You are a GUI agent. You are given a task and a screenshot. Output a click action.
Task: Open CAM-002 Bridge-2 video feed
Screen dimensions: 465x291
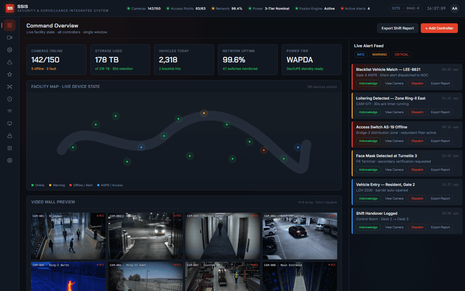click(146, 236)
